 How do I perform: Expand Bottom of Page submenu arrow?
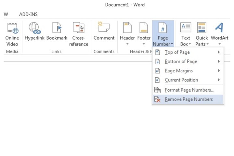[x=219, y=61]
